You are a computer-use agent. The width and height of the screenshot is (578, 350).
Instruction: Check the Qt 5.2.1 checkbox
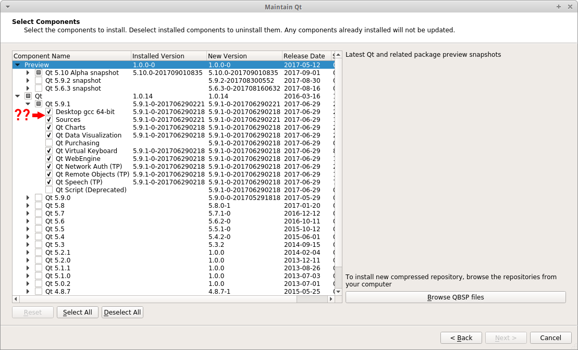pyautogui.click(x=39, y=253)
